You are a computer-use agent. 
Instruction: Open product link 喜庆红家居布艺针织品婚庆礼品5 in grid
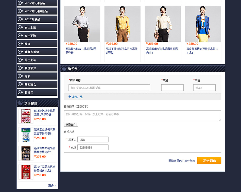202,51
